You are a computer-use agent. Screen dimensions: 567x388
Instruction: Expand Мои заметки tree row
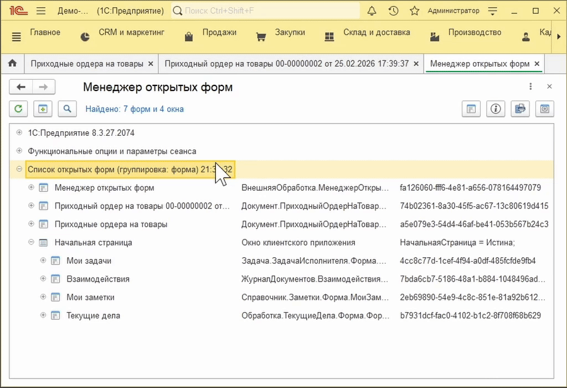click(43, 297)
